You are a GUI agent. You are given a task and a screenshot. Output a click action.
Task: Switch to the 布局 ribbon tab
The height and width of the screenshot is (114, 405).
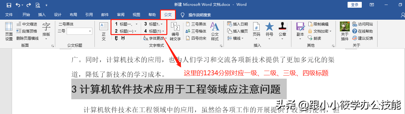pos(73,15)
